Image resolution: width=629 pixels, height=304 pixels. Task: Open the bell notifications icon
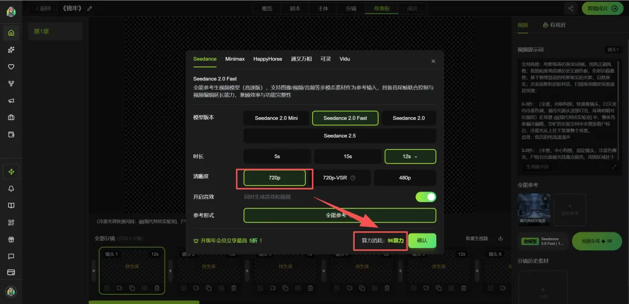[x=11, y=189]
